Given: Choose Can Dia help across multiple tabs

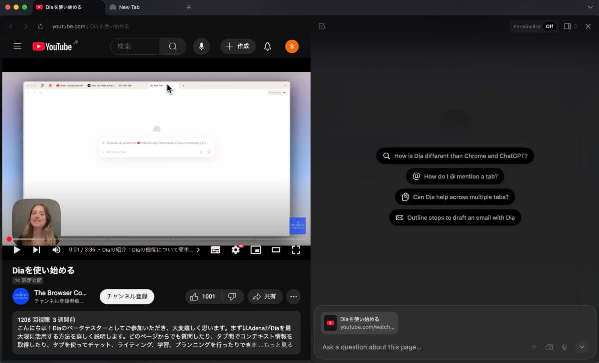Looking at the screenshot, I should tap(455, 197).
